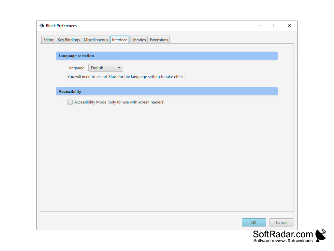Open the Key Bindings tab

tap(68, 40)
